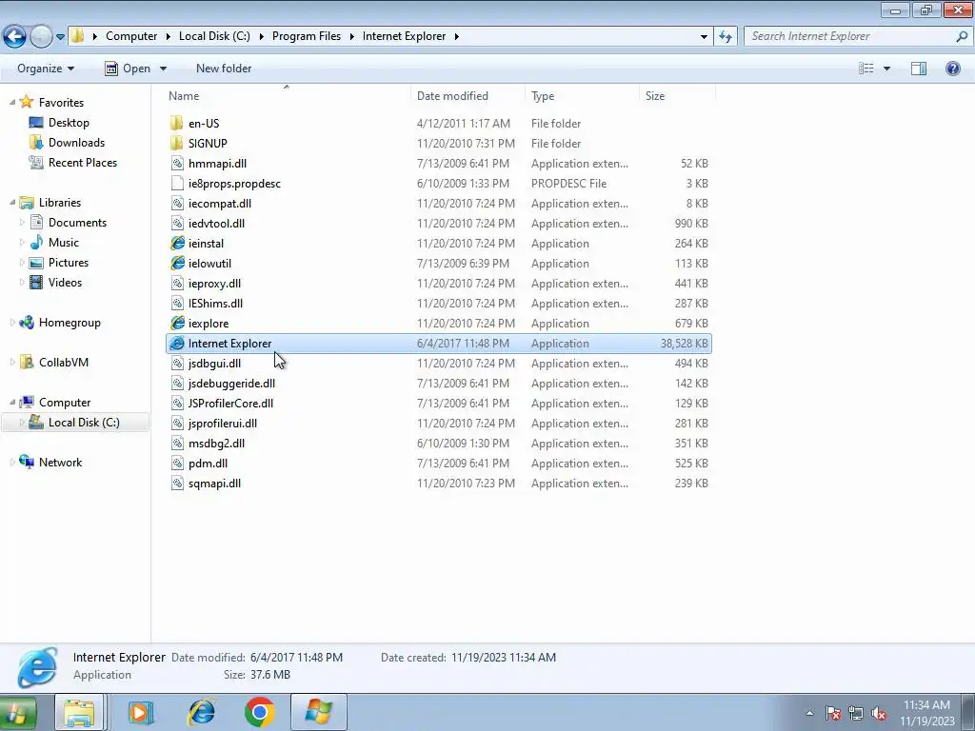Click the volume muted tray icon
Viewport: 975px width, 731px height.
click(x=879, y=713)
